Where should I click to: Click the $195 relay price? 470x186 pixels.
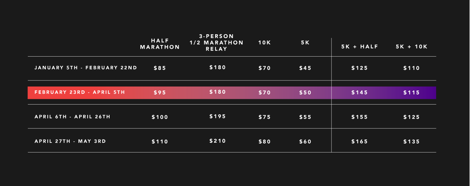coord(218,116)
